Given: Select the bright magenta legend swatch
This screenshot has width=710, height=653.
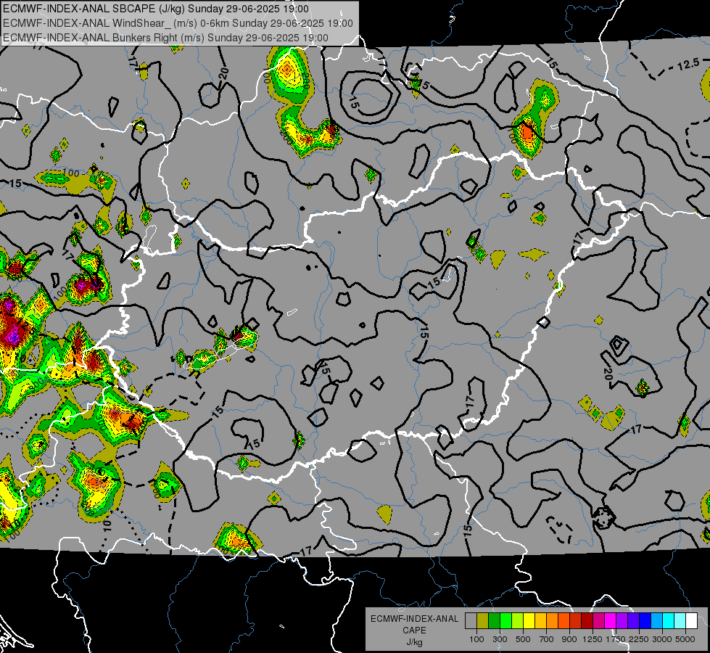Looking at the screenshot, I should pos(611,621).
